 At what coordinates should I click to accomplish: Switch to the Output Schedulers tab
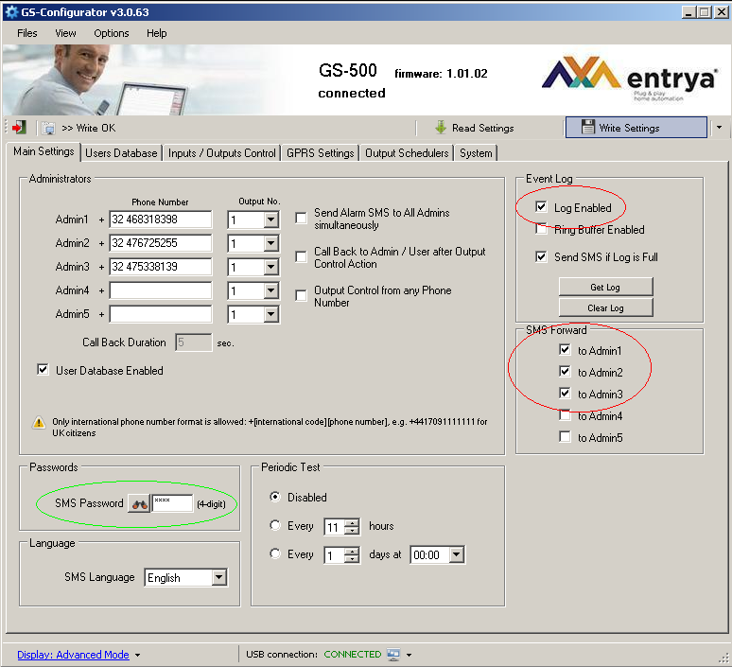click(407, 152)
